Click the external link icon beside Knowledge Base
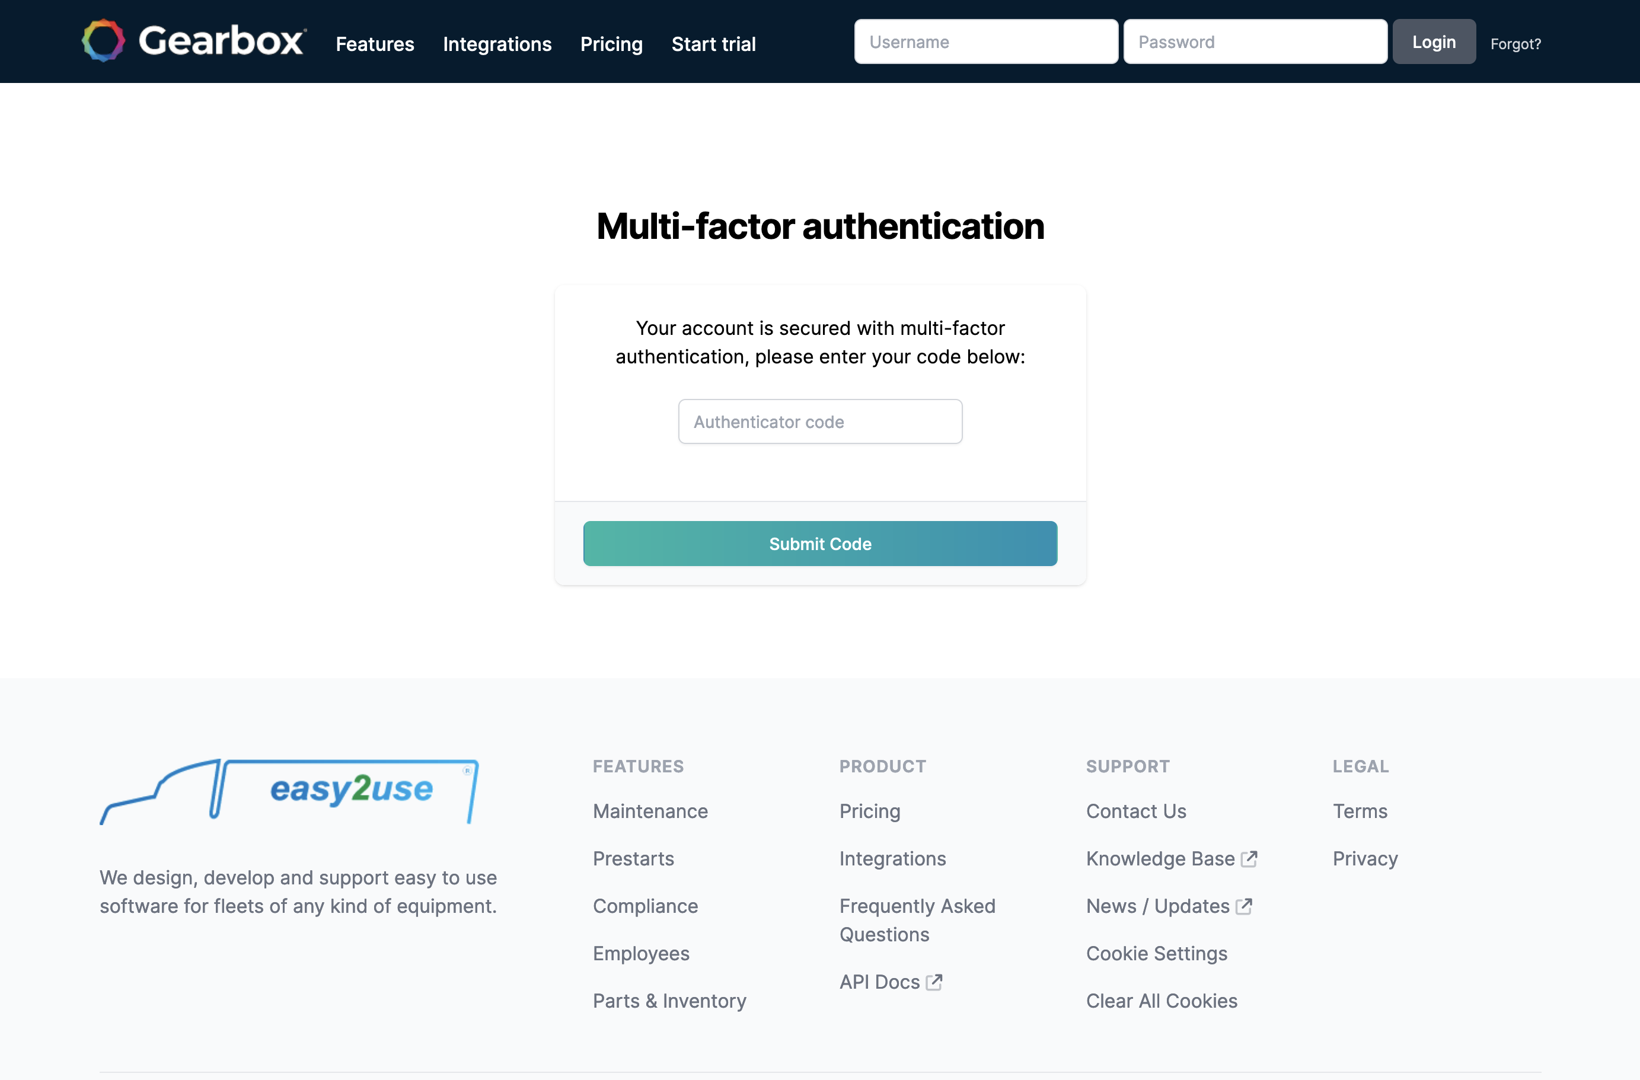Viewport: 1640px width, 1080px height. [x=1249, y=858]
